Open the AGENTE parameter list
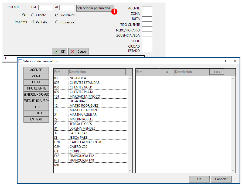 (36, 70)
